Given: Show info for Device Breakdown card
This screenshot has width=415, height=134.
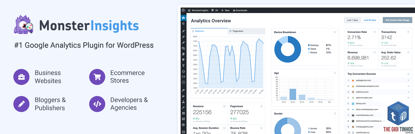Looking at the screenshot, I should click(x=335, y=32).
